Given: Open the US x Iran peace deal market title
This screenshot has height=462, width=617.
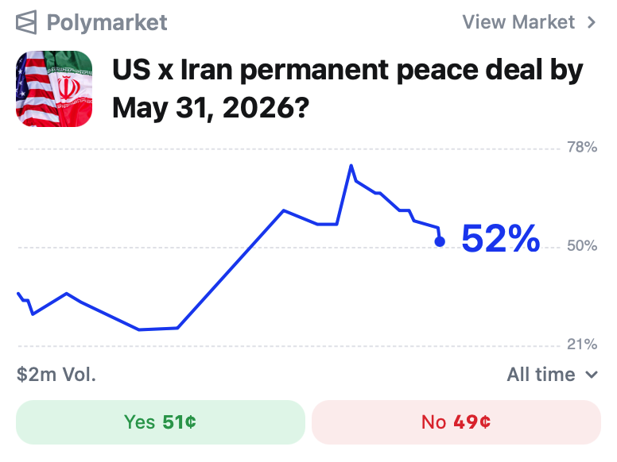Looking at the screenshot, I should pos(347,87).
